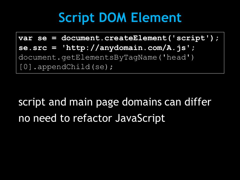Click the text 'no need to refactor JavaScript'

(92, 118)
